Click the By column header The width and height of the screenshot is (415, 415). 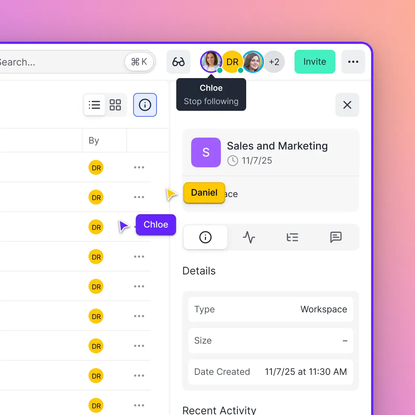click(94, 141)
